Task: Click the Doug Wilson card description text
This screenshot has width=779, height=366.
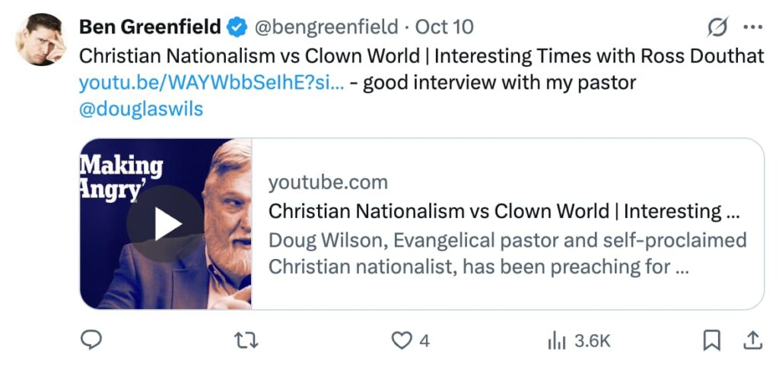Action: tap(507, 254)
